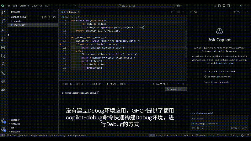Image resolution: width=251 pixels, height=141 pixels.
Task: Attach context with paperclip icon in chat input
Action: click(x=198, y=128)
